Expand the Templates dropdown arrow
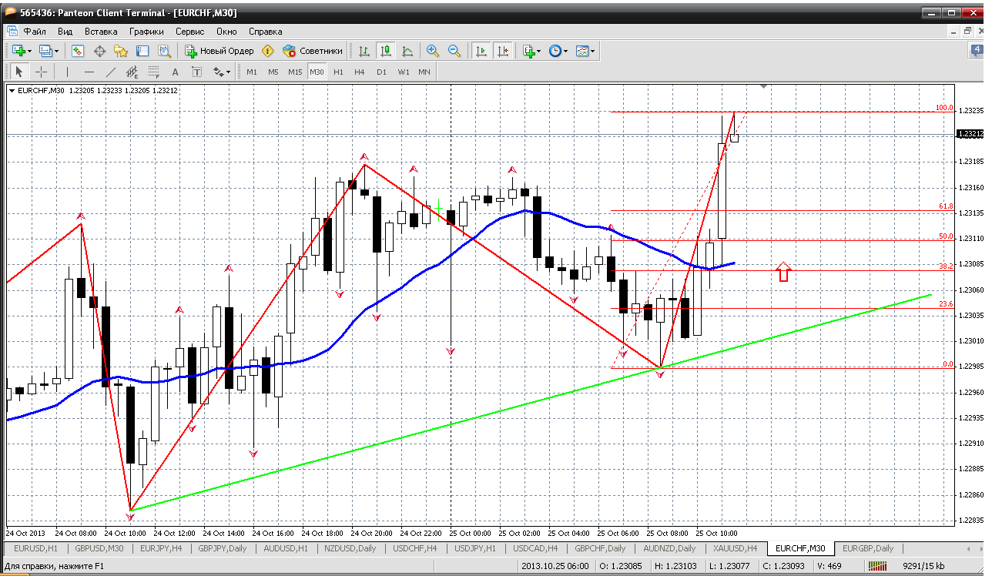 click(592, 51)
